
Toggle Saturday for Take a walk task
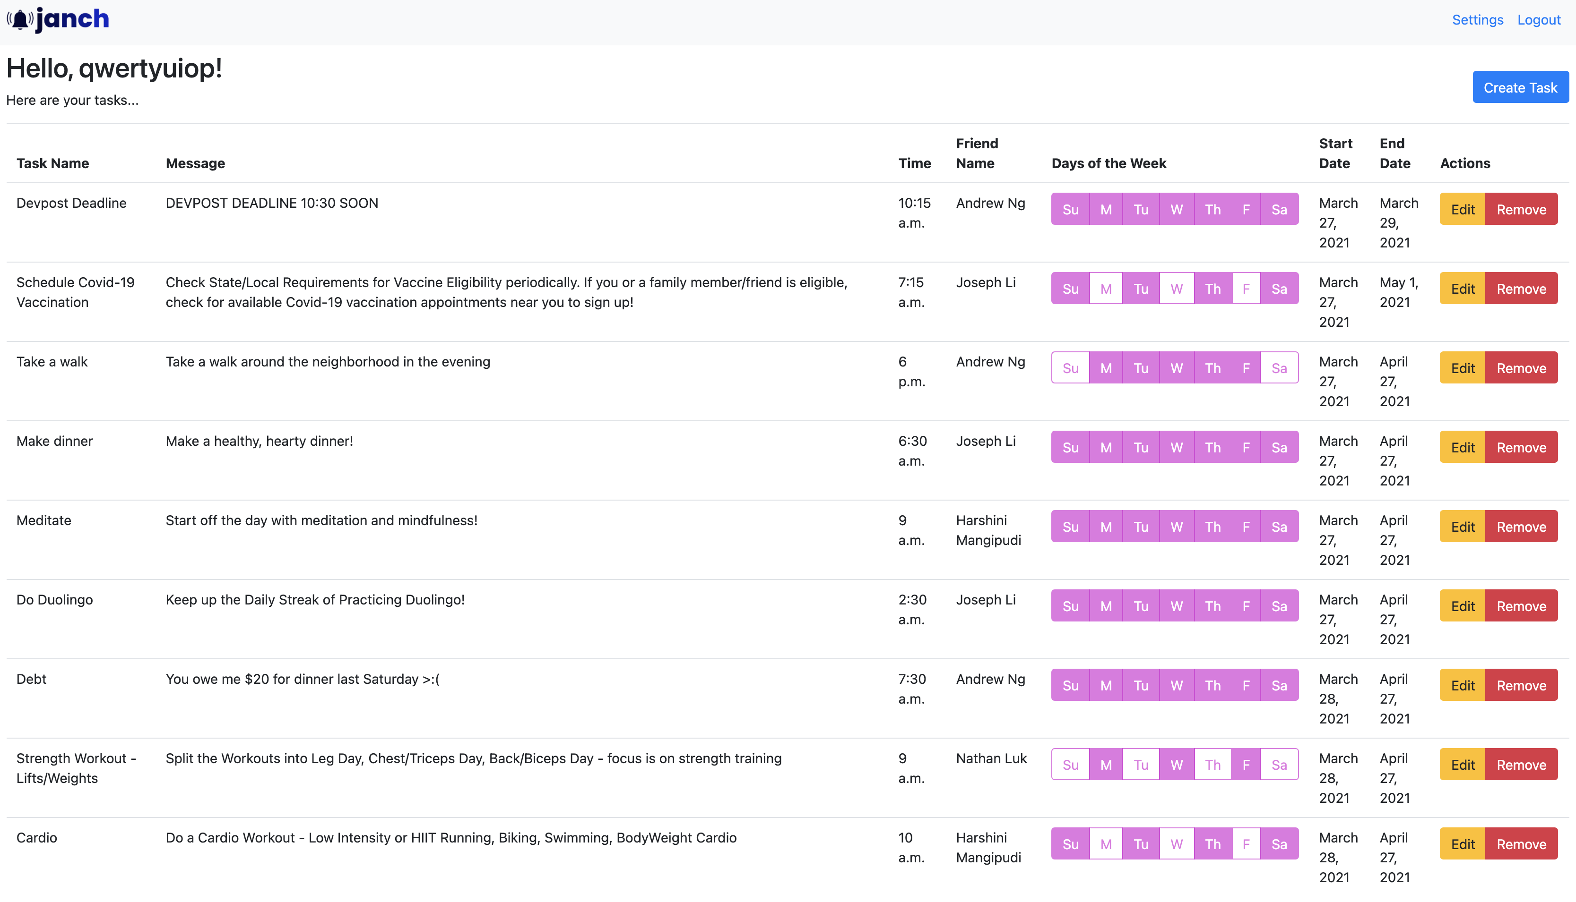click(x=1279, y=368)
